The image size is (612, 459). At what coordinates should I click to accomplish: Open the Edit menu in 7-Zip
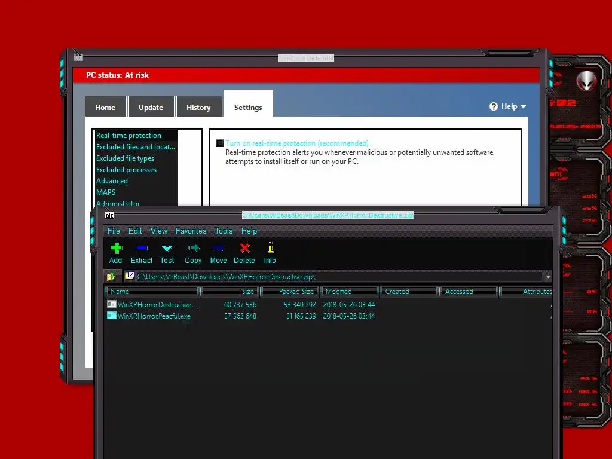(x=135, y=231)
